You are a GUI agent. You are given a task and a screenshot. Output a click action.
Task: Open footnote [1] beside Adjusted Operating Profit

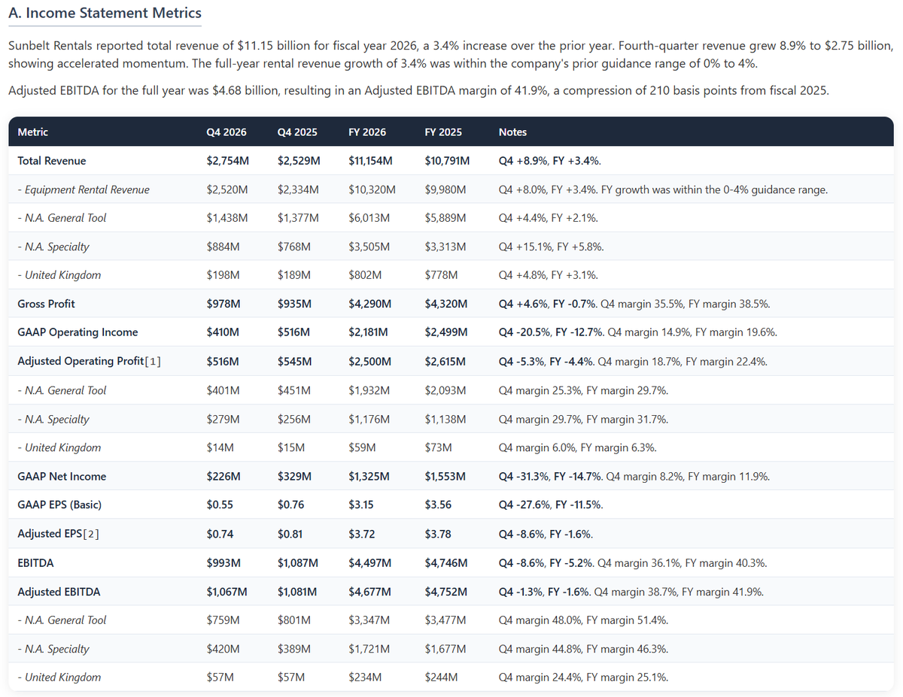click(x=154, y=362)
